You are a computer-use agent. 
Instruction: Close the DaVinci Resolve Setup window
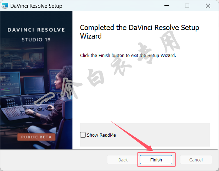208,6
